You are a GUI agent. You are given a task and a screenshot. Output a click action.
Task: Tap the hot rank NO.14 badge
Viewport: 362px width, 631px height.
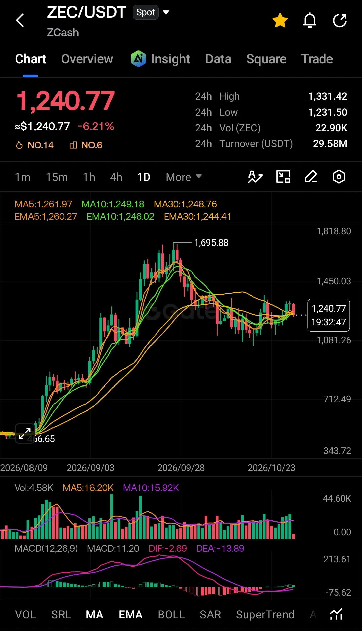(35, 145)
